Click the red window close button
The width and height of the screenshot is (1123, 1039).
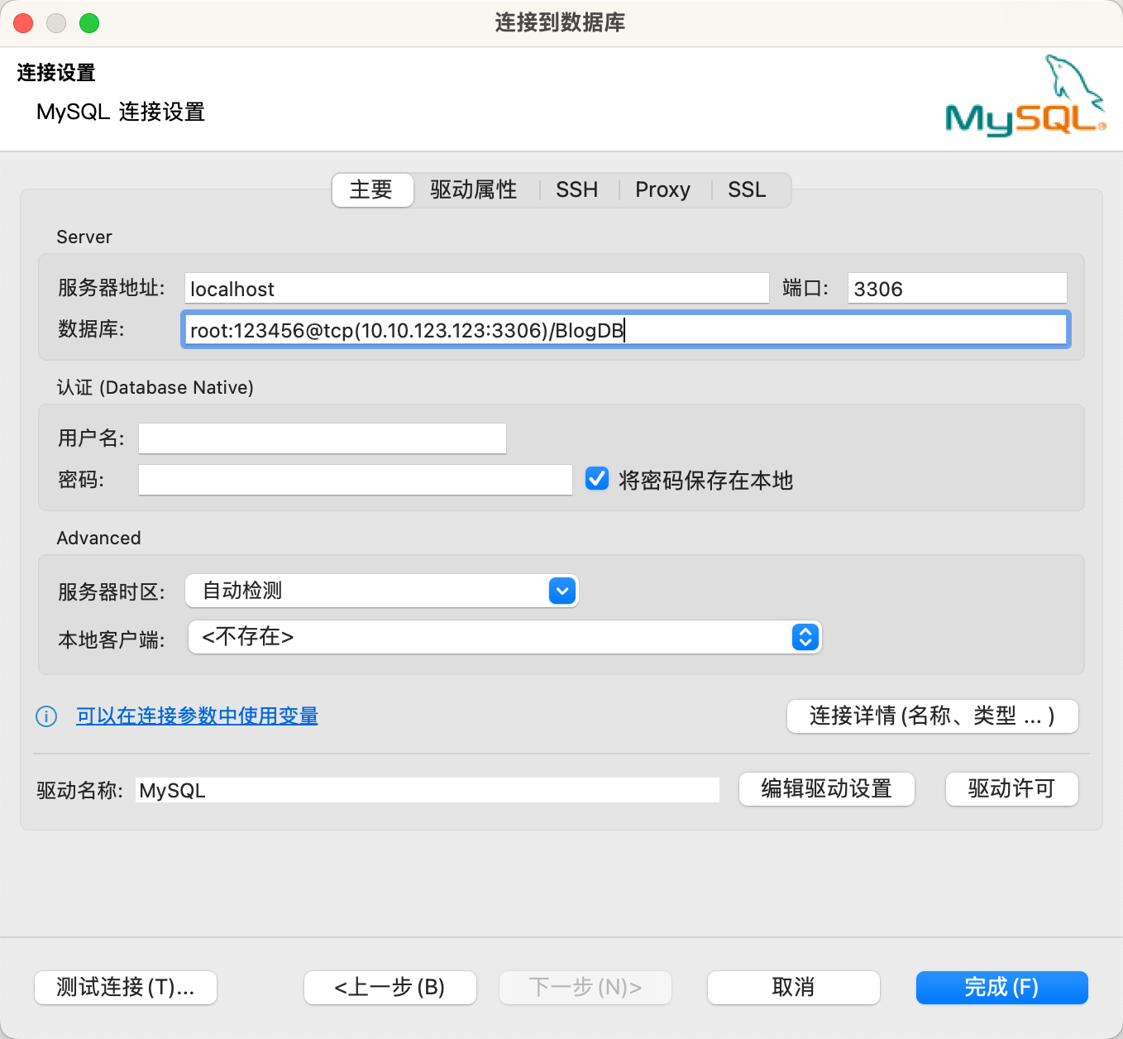click(23, 23)
